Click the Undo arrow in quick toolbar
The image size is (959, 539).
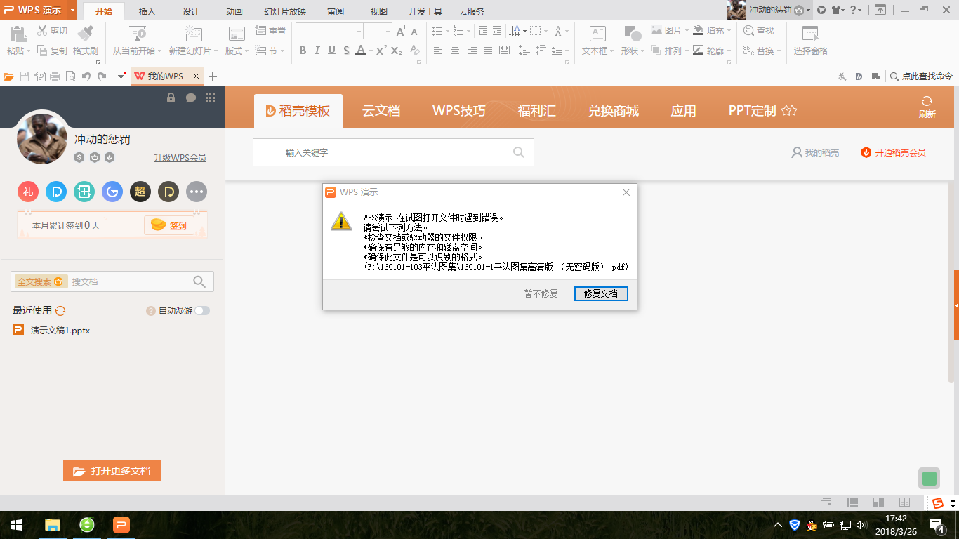point(86,76)
